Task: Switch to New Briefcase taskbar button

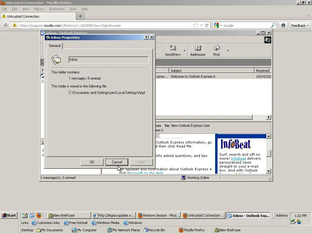Action: [x=69, y=215]
